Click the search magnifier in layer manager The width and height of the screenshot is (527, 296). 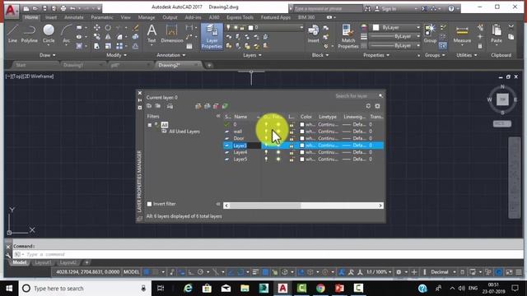pos(380,96)
